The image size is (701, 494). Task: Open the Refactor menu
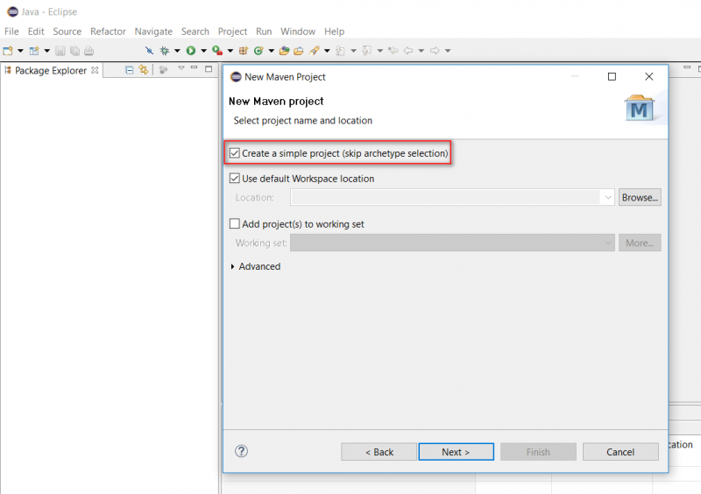pos(108,32)
